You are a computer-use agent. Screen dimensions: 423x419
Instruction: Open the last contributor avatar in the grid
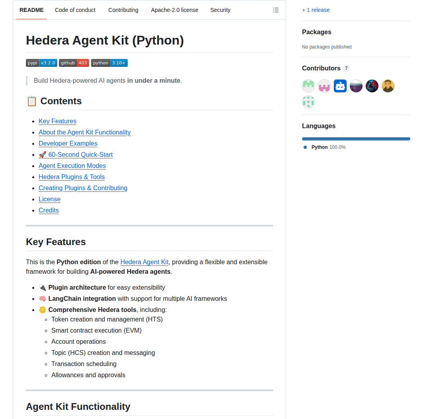click(x=308, y=102)
